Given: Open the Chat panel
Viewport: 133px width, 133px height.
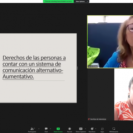Looking at the screenshot, I should click(46, 130).
